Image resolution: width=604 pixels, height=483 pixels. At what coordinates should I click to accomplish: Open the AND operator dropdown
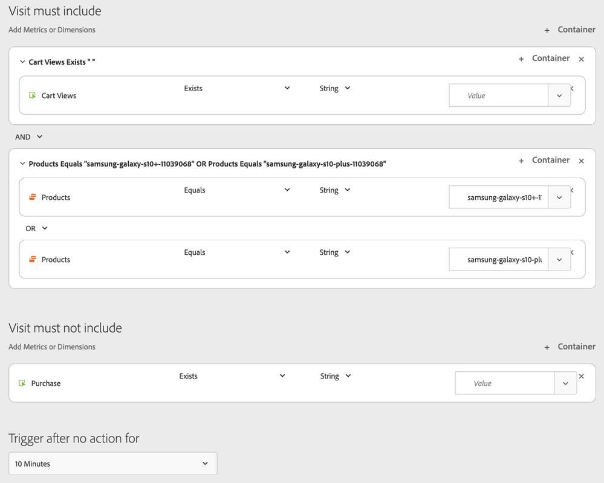[29, 137]
